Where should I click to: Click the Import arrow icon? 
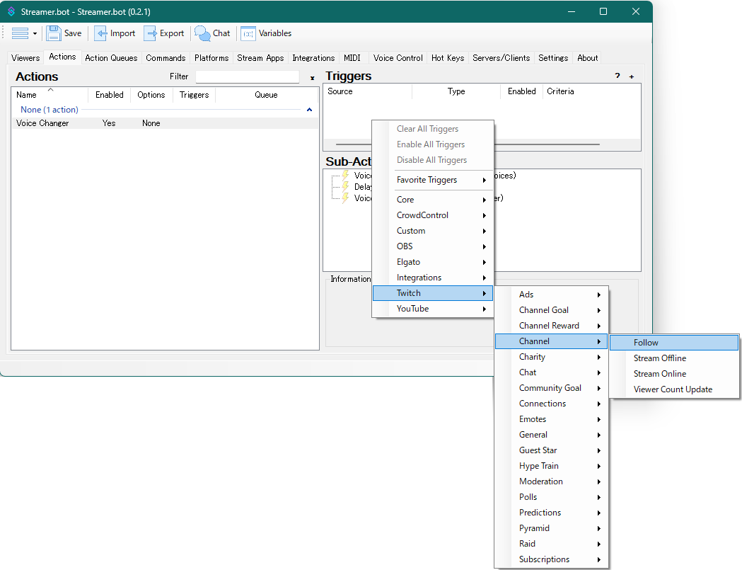click(x=100, y=33)
